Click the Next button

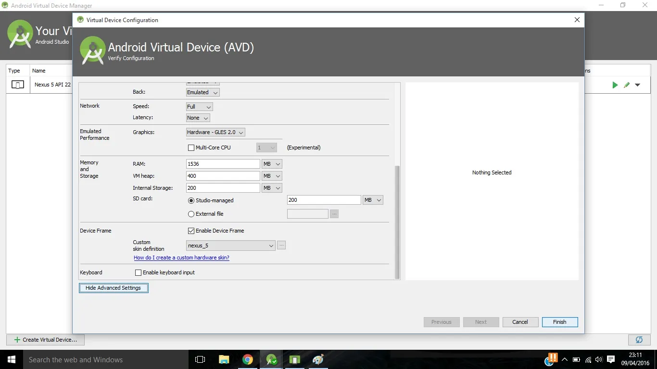[481, 322]
